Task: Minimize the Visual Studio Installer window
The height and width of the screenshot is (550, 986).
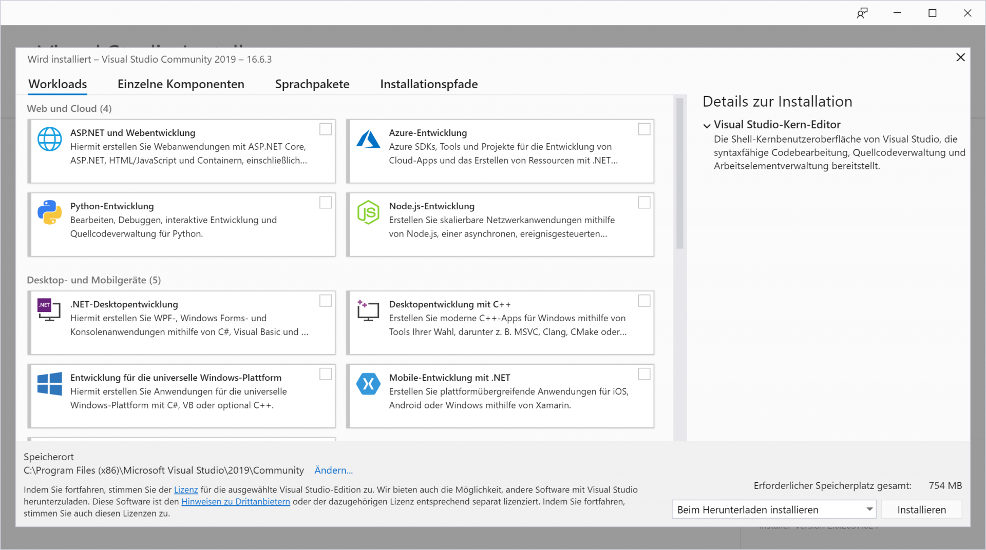Action: (897, 13)
